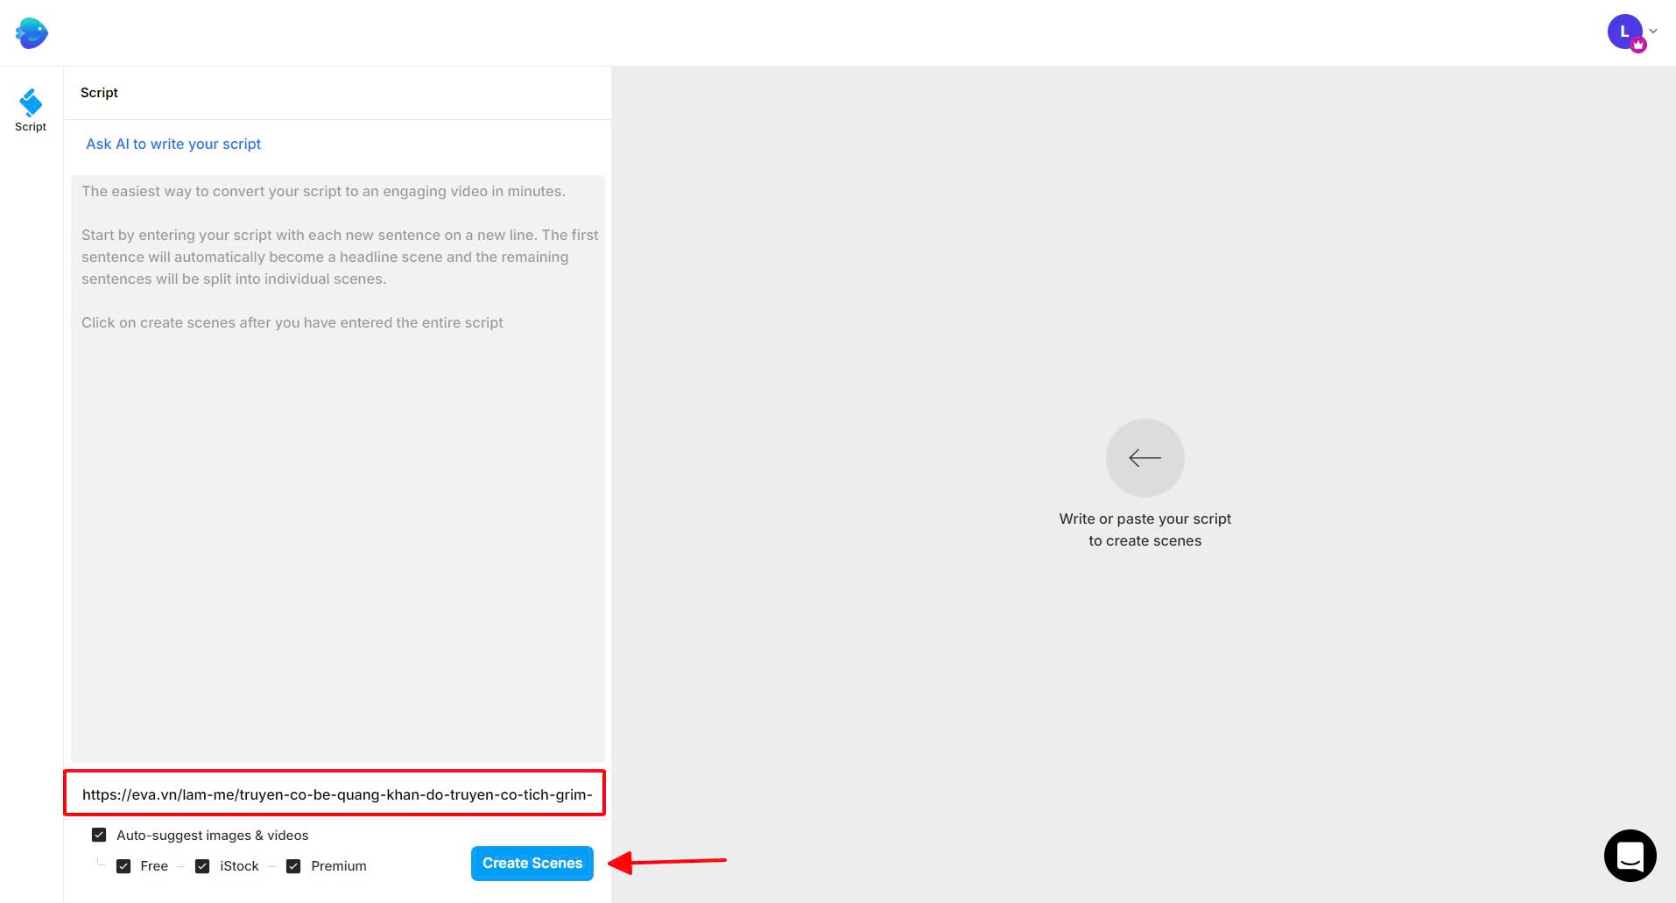Click the Create Scenes button

click(532, 864)
